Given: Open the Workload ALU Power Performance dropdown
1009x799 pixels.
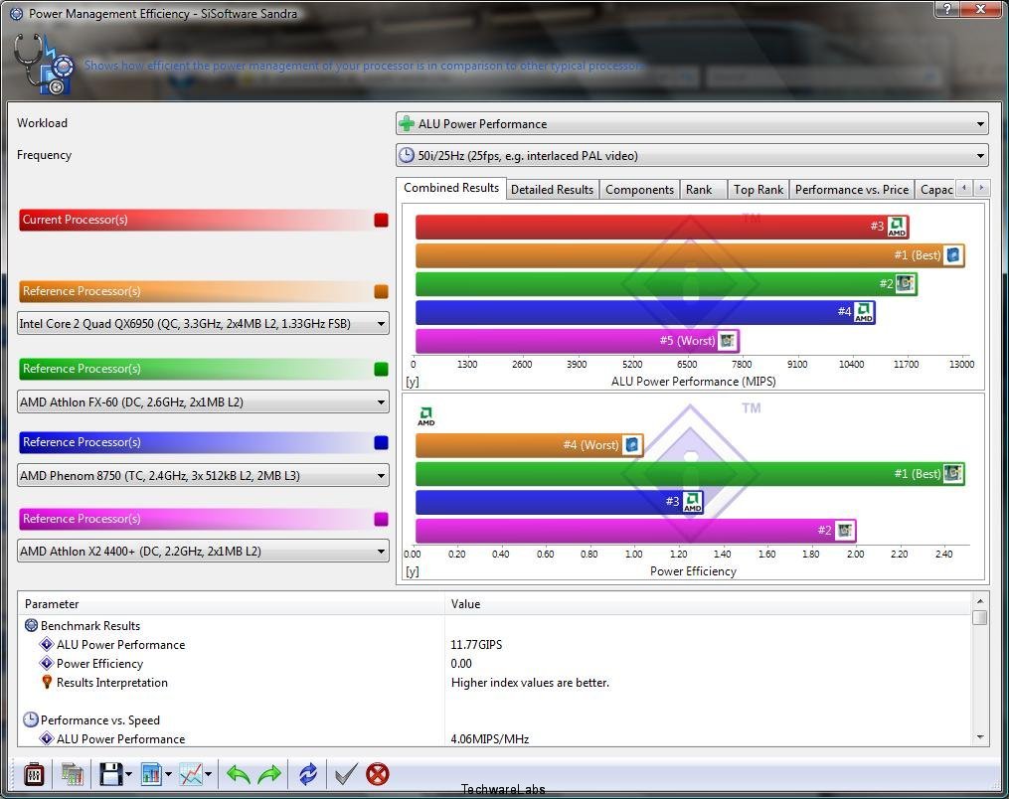Looking at the screenshot, I should click(692, 123).
